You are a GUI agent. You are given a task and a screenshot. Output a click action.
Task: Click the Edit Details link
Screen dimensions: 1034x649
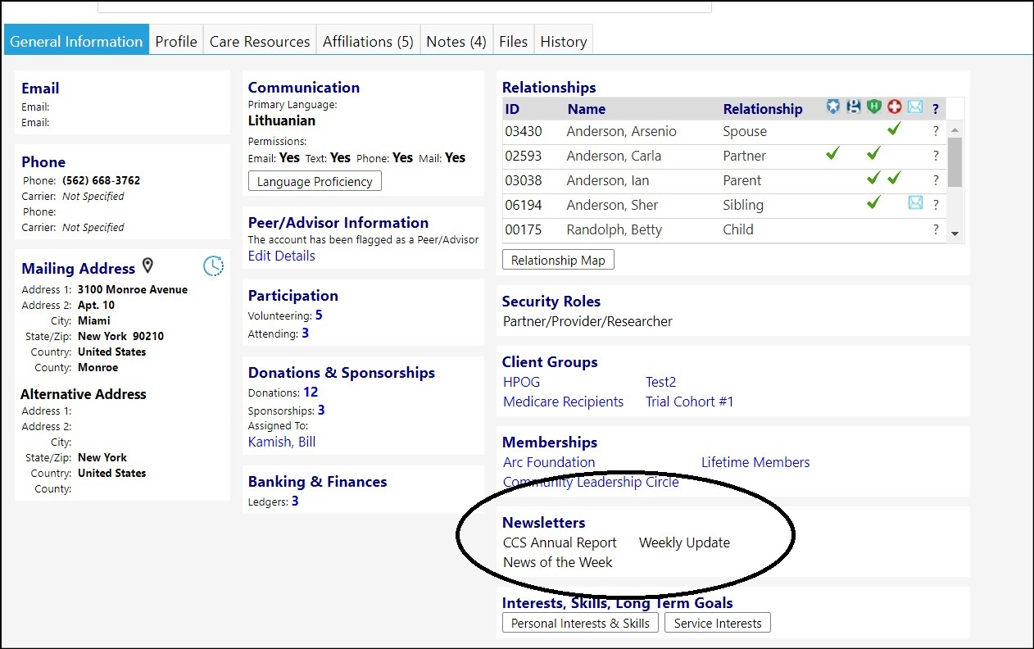(x=281, y=256)
